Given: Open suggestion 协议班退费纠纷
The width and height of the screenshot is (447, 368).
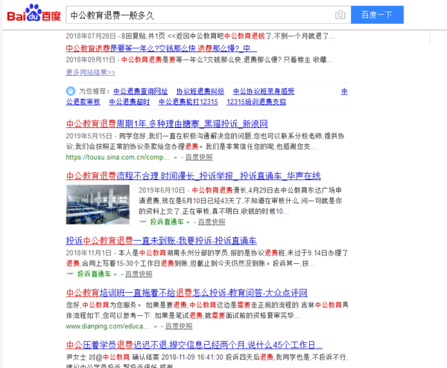Looking at the screenshot, I should [200, 91].
